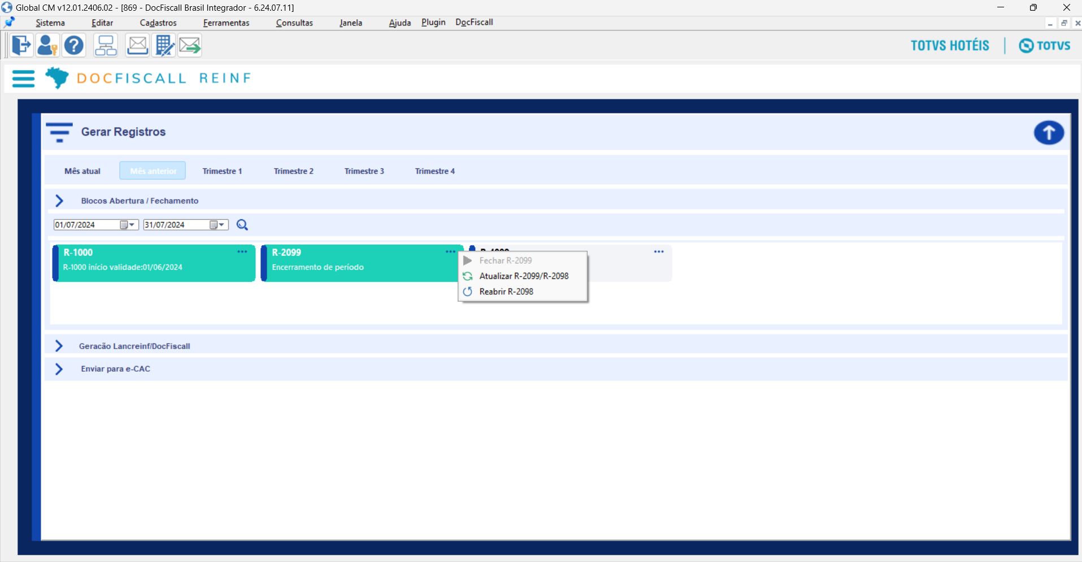
Task: Select the Mês anterior tab
Action: pos(153,171)
